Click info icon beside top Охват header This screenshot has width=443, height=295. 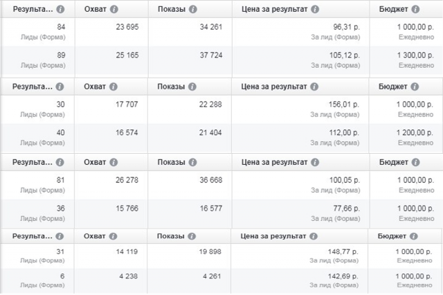coord(114,9)
